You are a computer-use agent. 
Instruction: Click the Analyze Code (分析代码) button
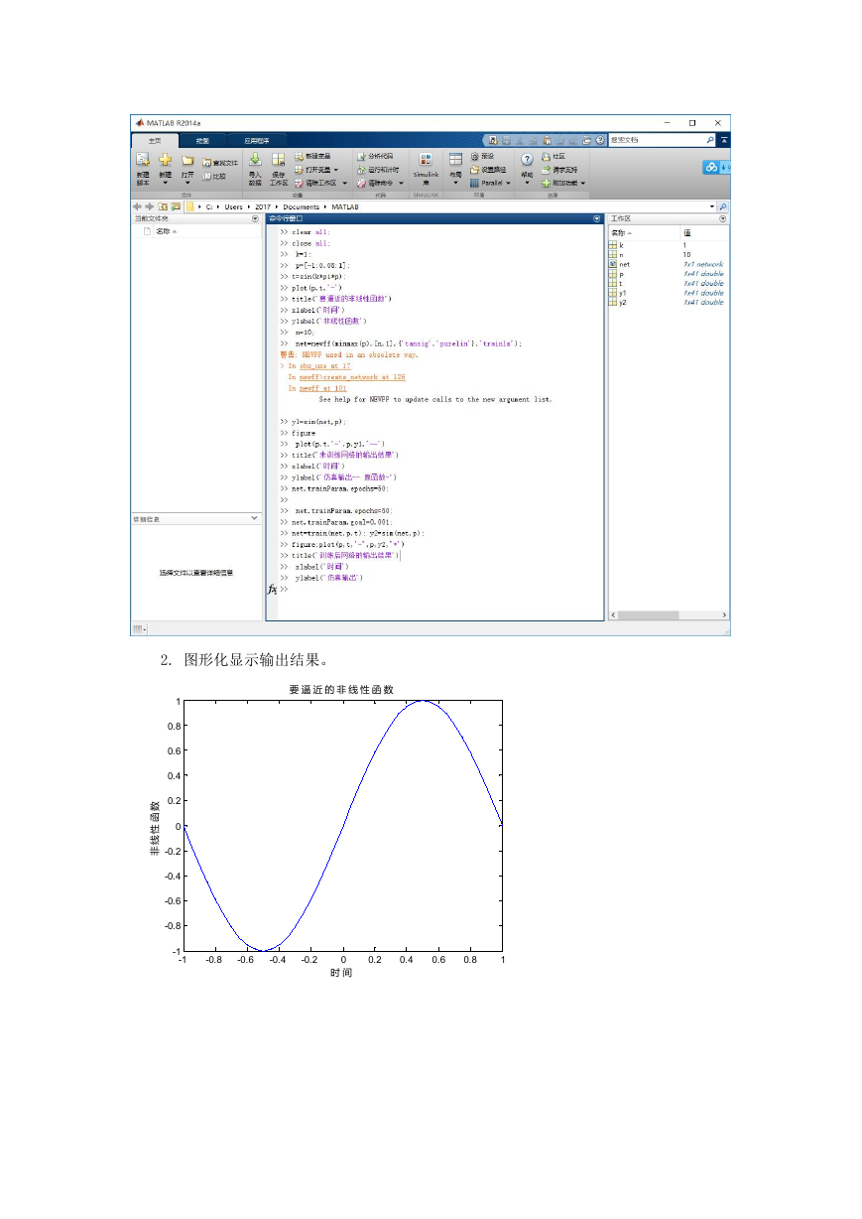tap(375, 156)
